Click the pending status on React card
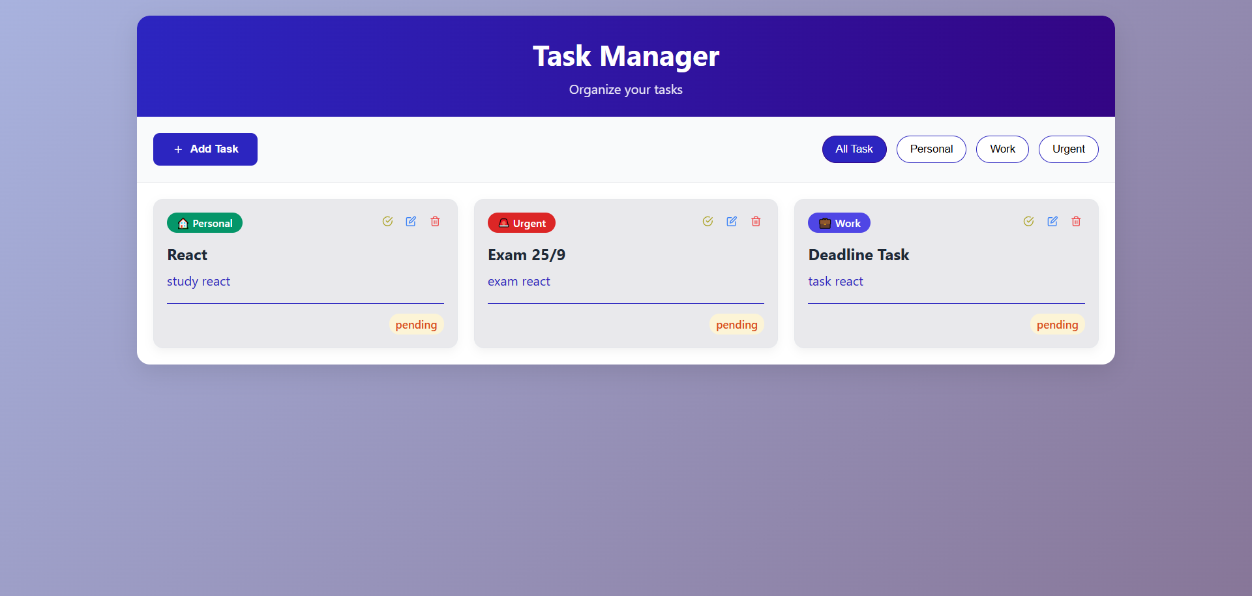This screenshot has height=596, width=1252. point(415,324)
